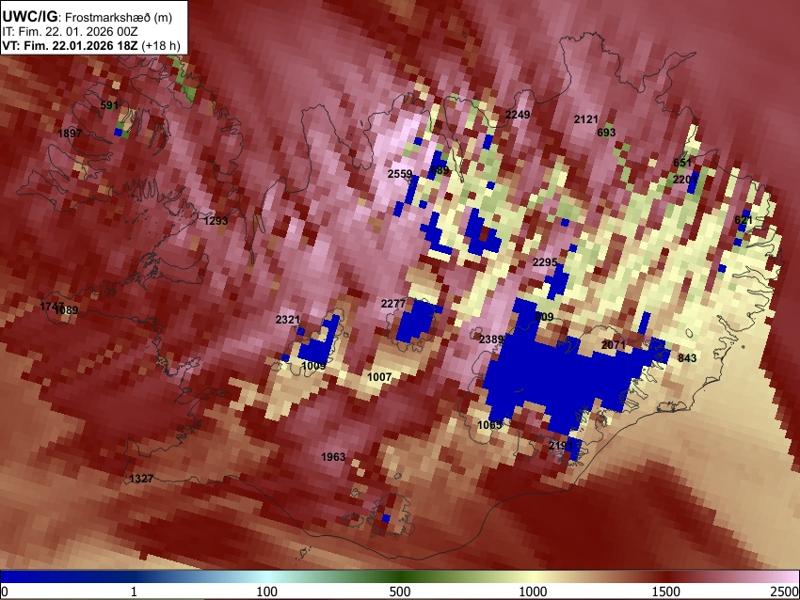The height and width of the screenshot is (600, 800).
Task: Click the legend tick label 100
Action: 267,592
